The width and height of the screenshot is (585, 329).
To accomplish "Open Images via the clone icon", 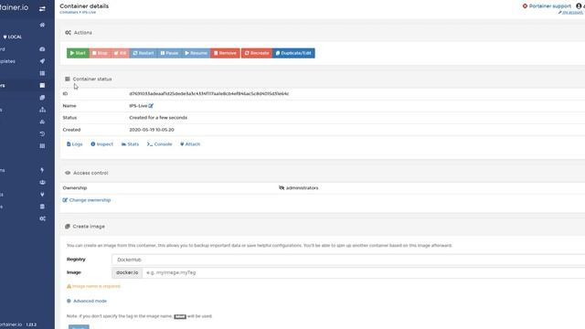I will (x=42, y=98).
